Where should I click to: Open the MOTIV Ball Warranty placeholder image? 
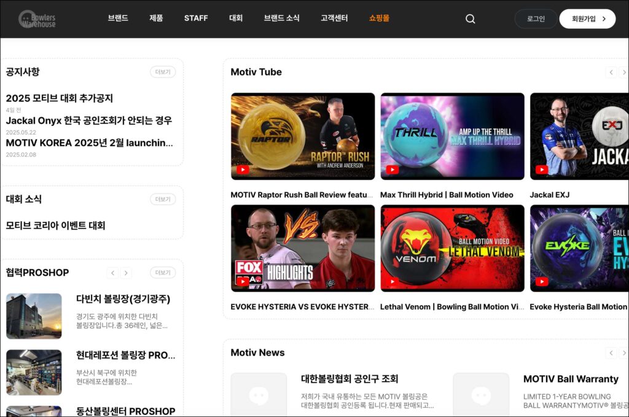(481, 395)
